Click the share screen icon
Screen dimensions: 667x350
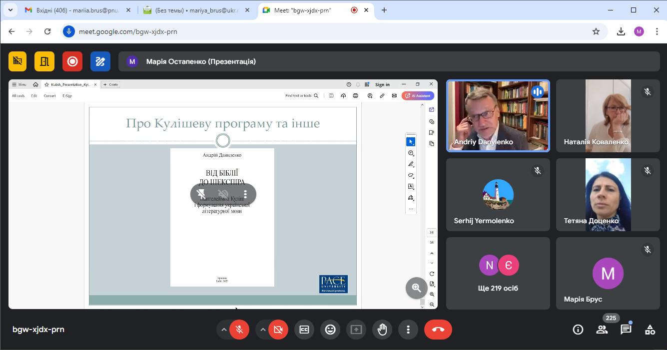356,330
